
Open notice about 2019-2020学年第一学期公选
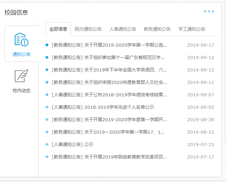(x=109, y=45)
